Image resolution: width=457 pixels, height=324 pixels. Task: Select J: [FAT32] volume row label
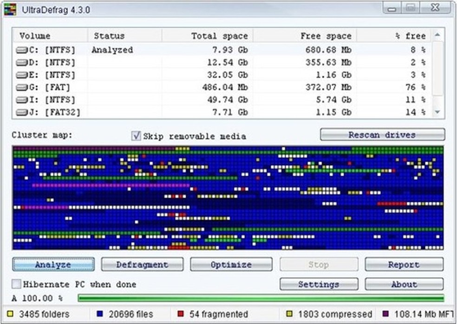pyautogui.click(x=54, y=112)
